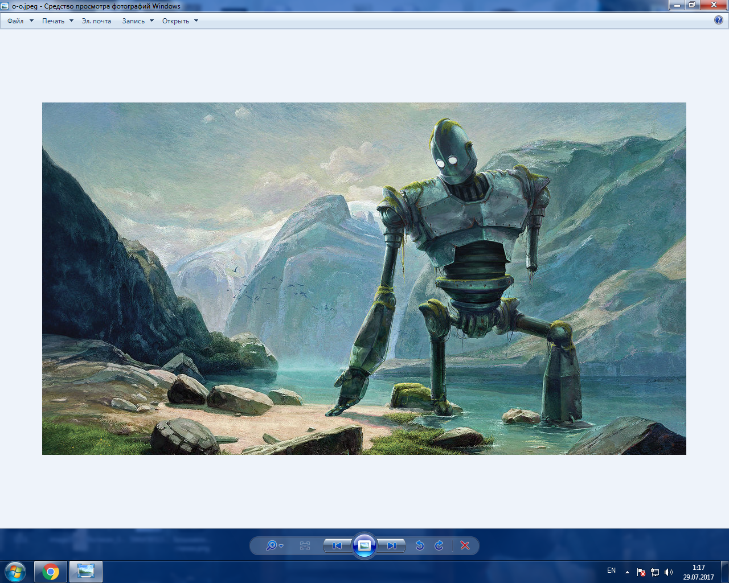The height and width of the screenshot is (583, 729).
Task: Show hidden tray icons arrow
Action: [627, 572]
